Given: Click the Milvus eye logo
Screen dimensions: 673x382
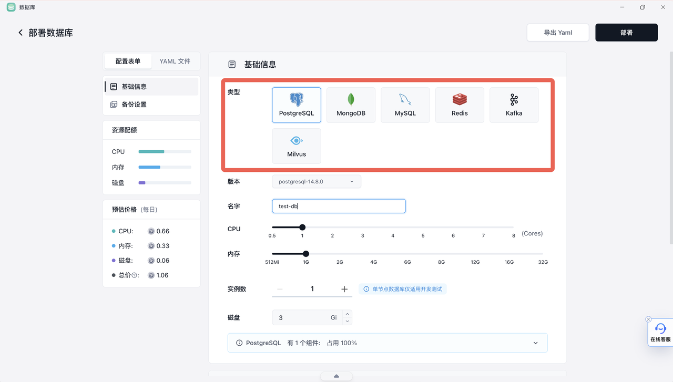Looking at the screenshot, I should point(297,141).
